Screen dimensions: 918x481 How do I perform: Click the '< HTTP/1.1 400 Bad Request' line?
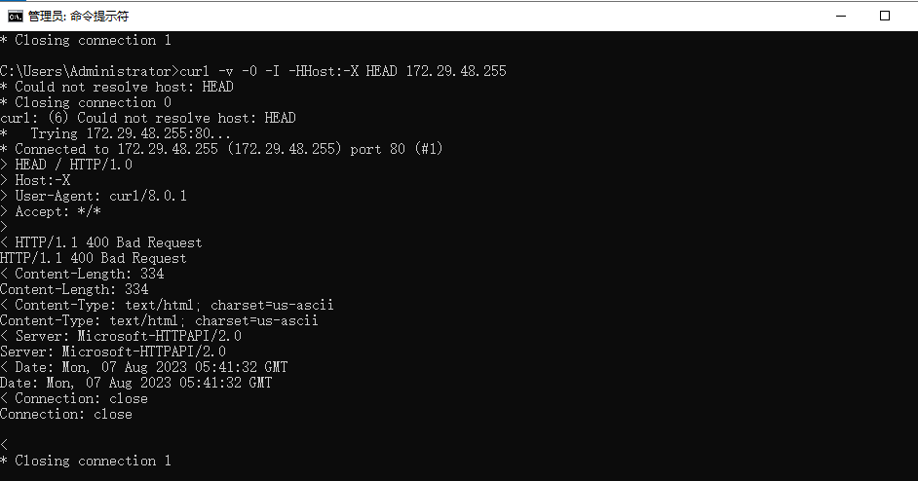click(100, 242)
